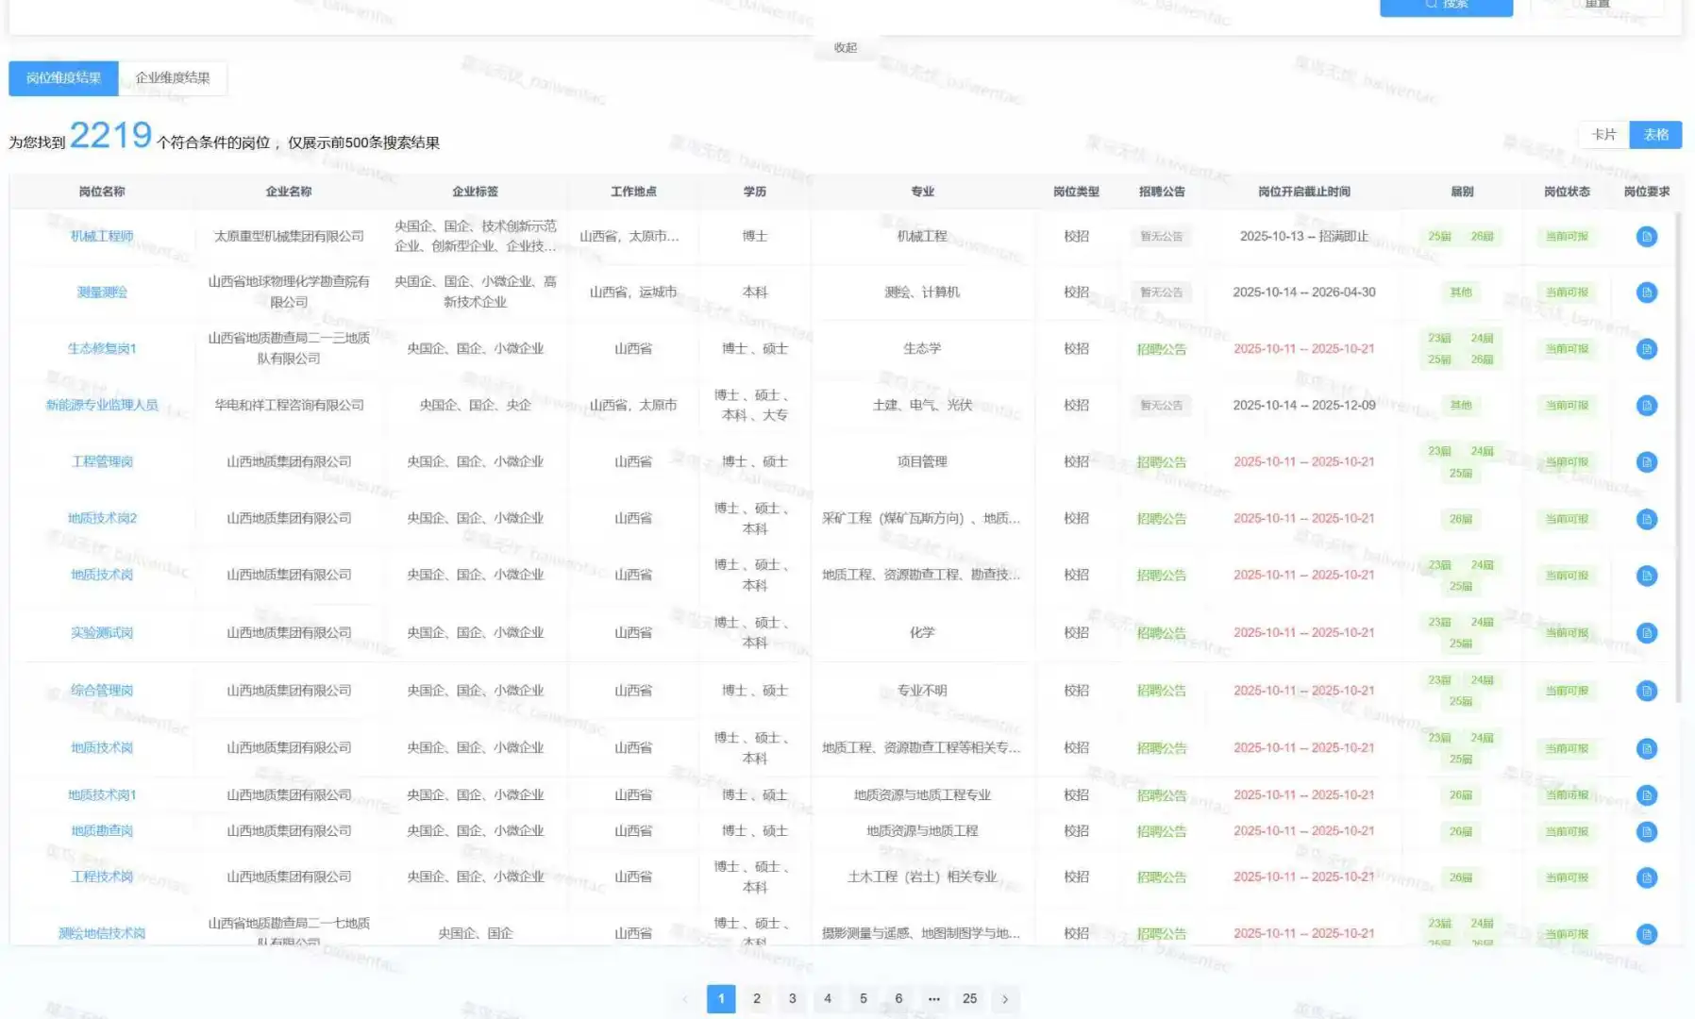The image size is (1695, 1019).
Task: Open 招聘公告 link in 综合管理岗 row
Action: click(x=1161, y=691)
